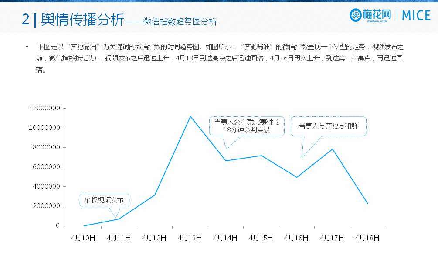This screenshot has height=265, width=438.
Task: Click the 4月13日 date label
Action: click(x=190, y=238)
